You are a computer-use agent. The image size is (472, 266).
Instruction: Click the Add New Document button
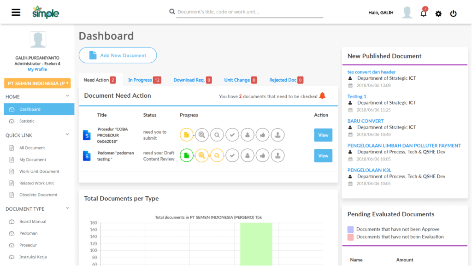[x=118, y=55]
